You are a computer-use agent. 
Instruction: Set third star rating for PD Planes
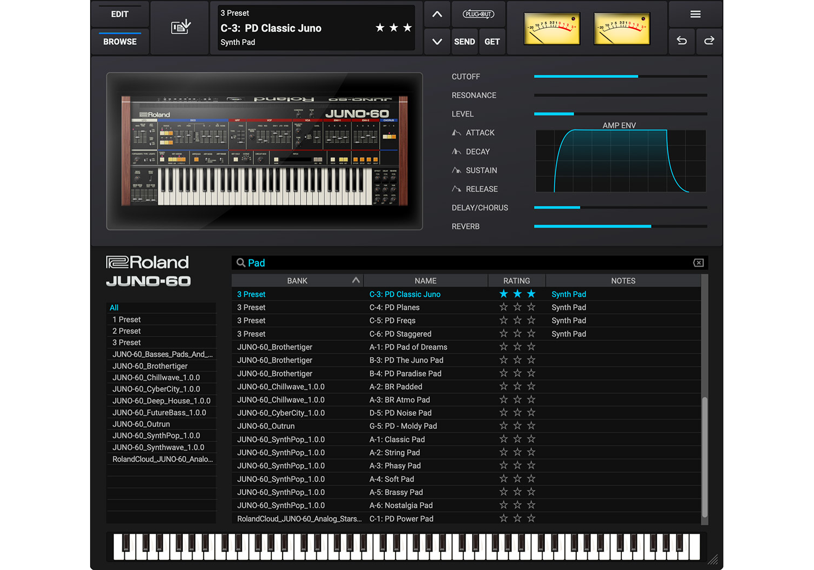tap(531, 307)
